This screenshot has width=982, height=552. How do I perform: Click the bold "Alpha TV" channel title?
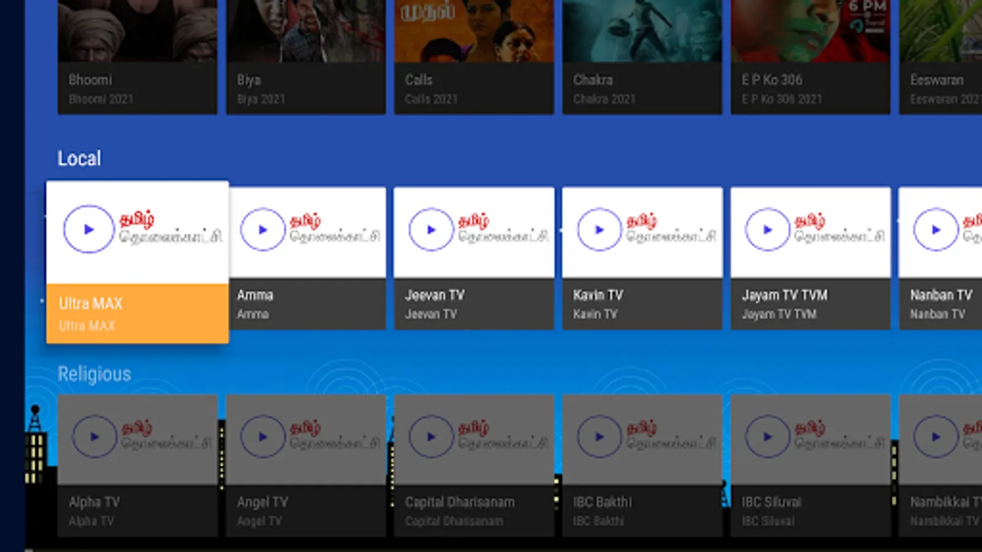pos(94,502)
